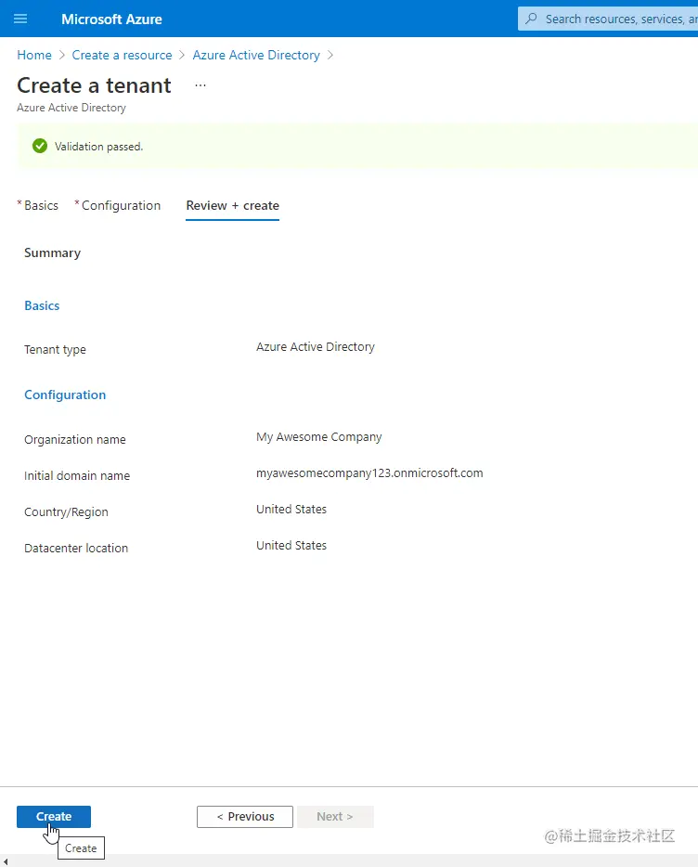Go to the Home breadcrumb

click(x=34, y=56)
